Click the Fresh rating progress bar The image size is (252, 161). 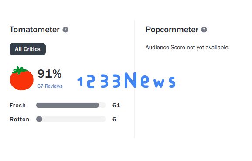pos(71,105)
